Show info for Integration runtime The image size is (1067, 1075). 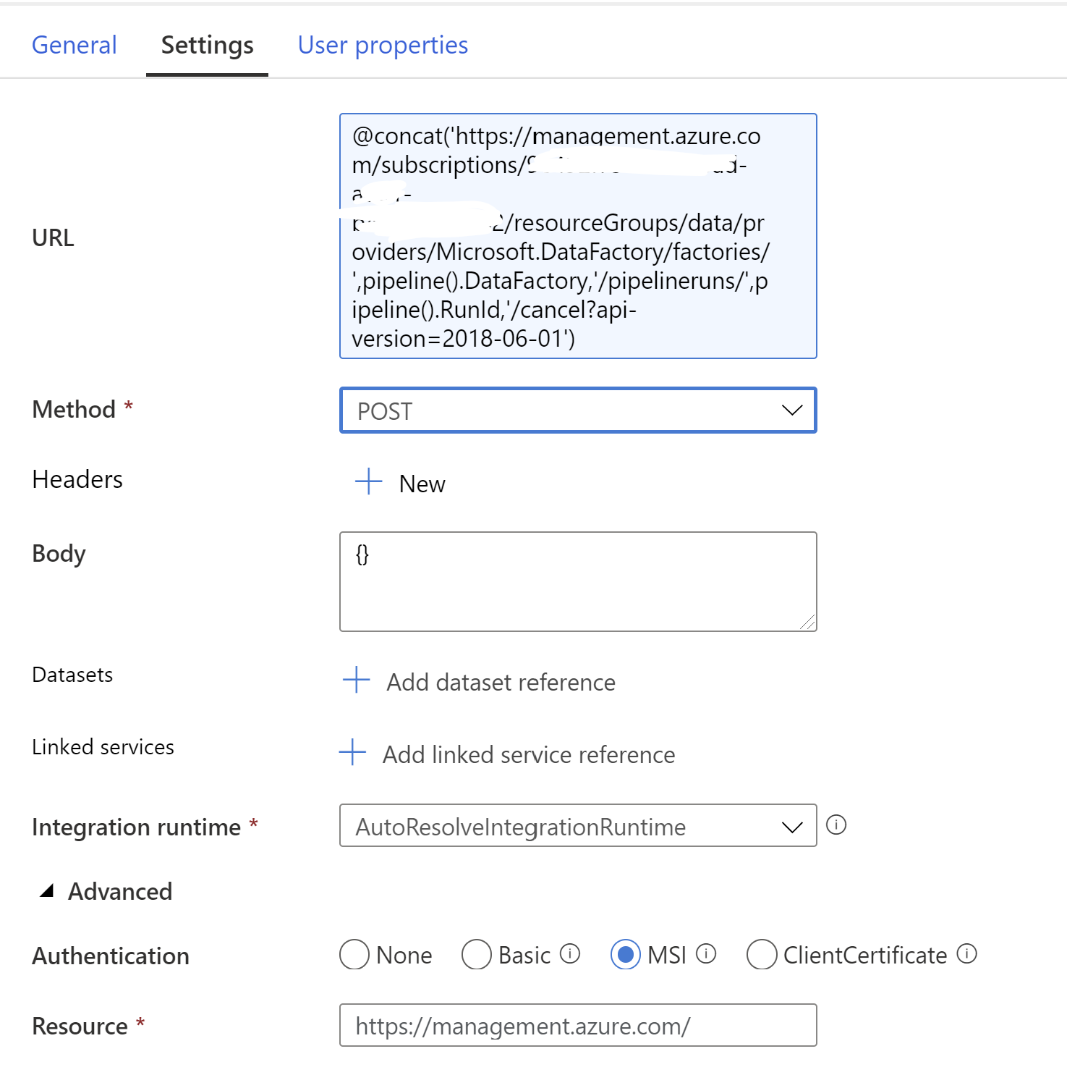click(x=836, y=825)
